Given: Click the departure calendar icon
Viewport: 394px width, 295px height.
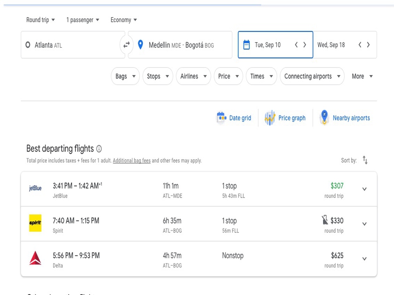Looking at the screenshot, I should [x=247, y=45].
